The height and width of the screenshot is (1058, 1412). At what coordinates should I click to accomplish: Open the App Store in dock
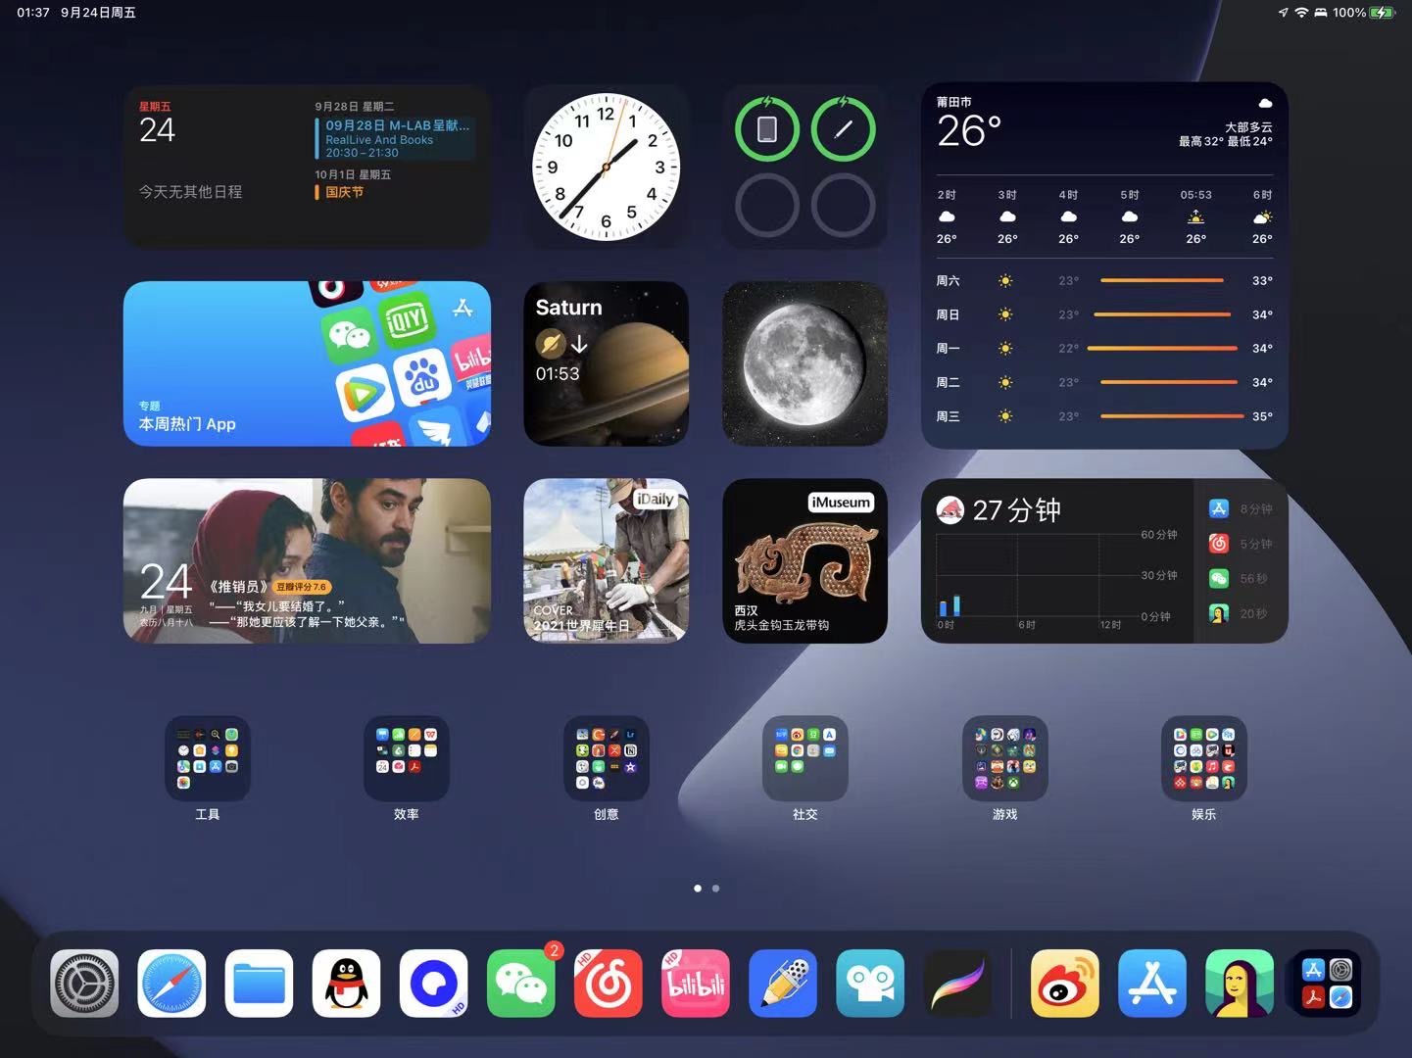coord(1152,984)
